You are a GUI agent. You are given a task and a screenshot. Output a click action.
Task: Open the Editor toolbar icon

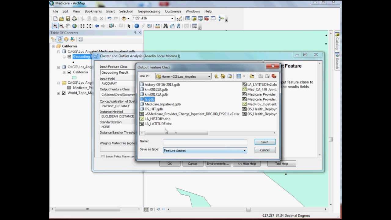click(x=179, y=19)
